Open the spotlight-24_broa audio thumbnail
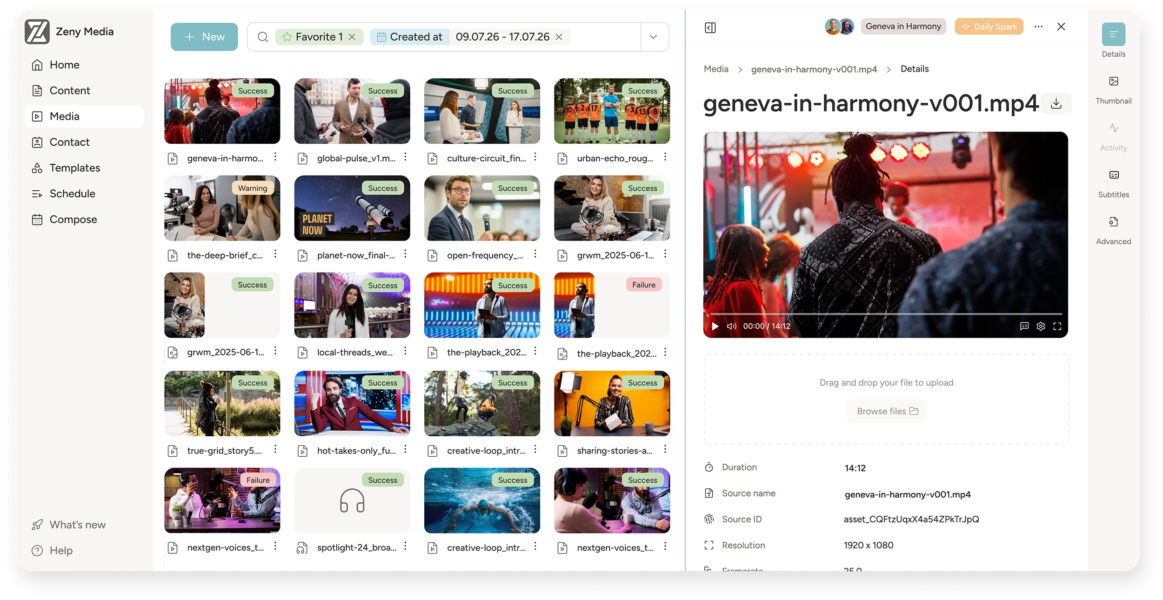 (x=352, y=500)
